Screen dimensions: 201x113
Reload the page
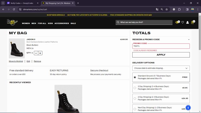14,9
